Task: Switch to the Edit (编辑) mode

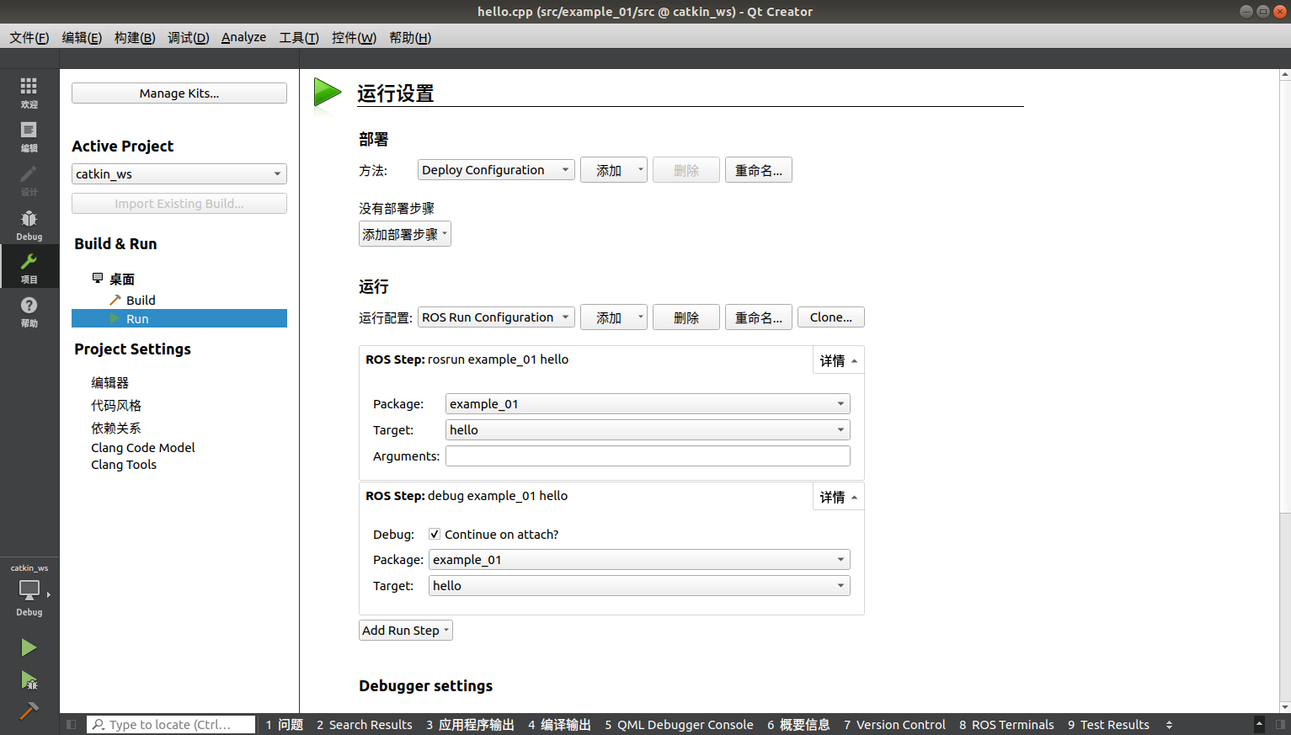Action: tap(29, 136)
